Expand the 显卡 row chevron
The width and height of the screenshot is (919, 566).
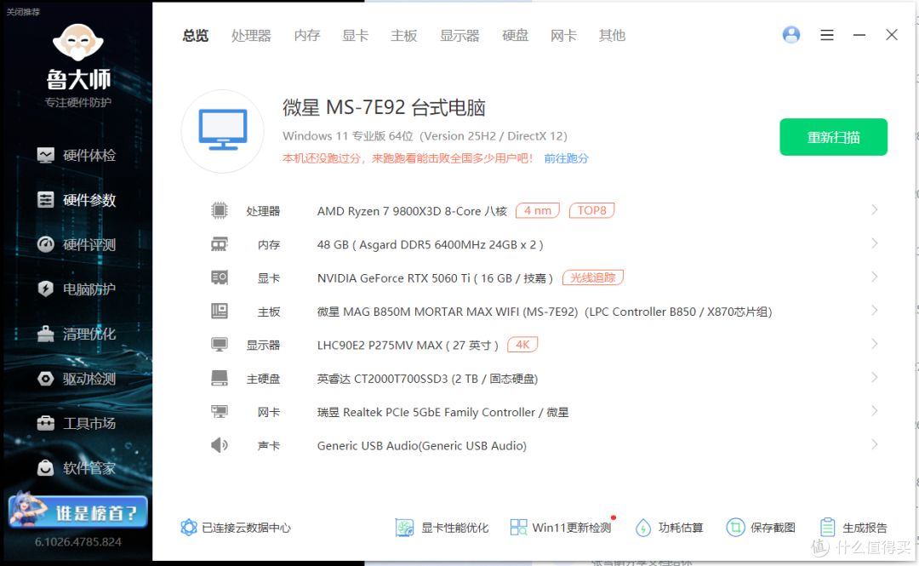[x=875, y=277]
